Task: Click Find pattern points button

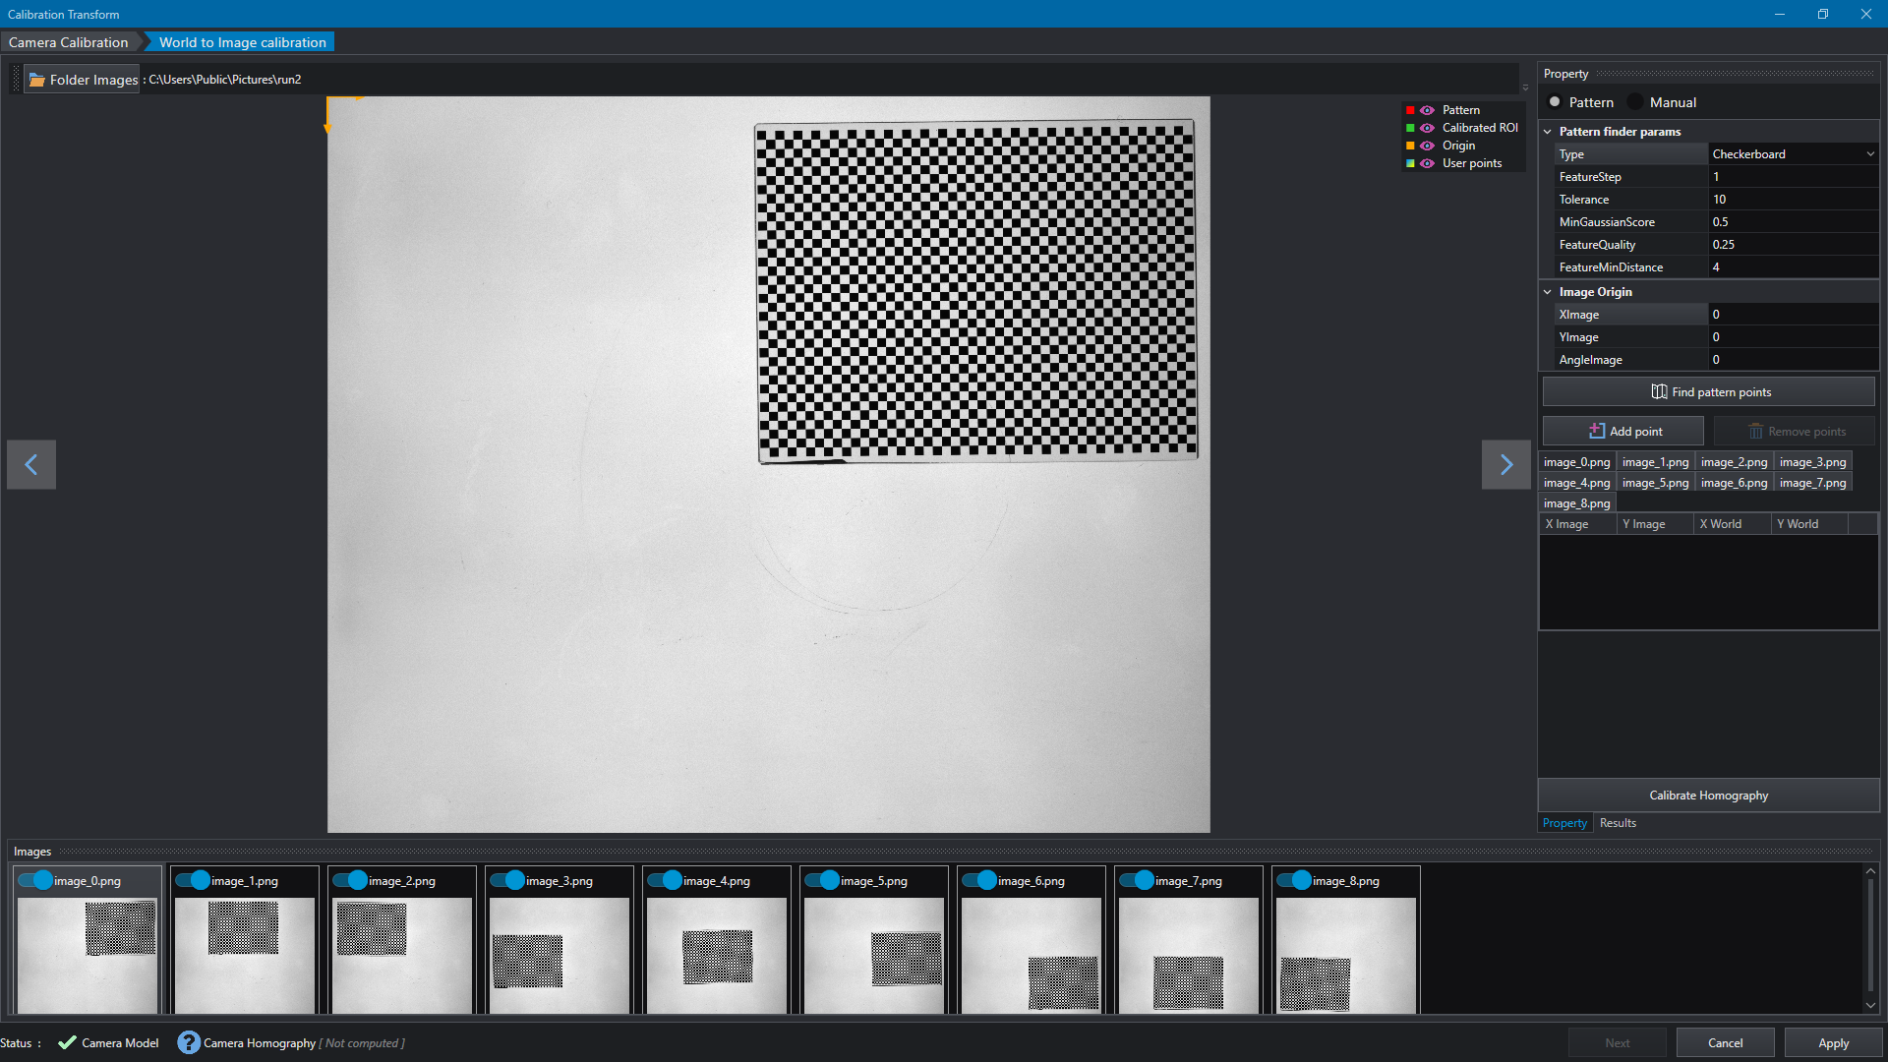Action: 1709,391
